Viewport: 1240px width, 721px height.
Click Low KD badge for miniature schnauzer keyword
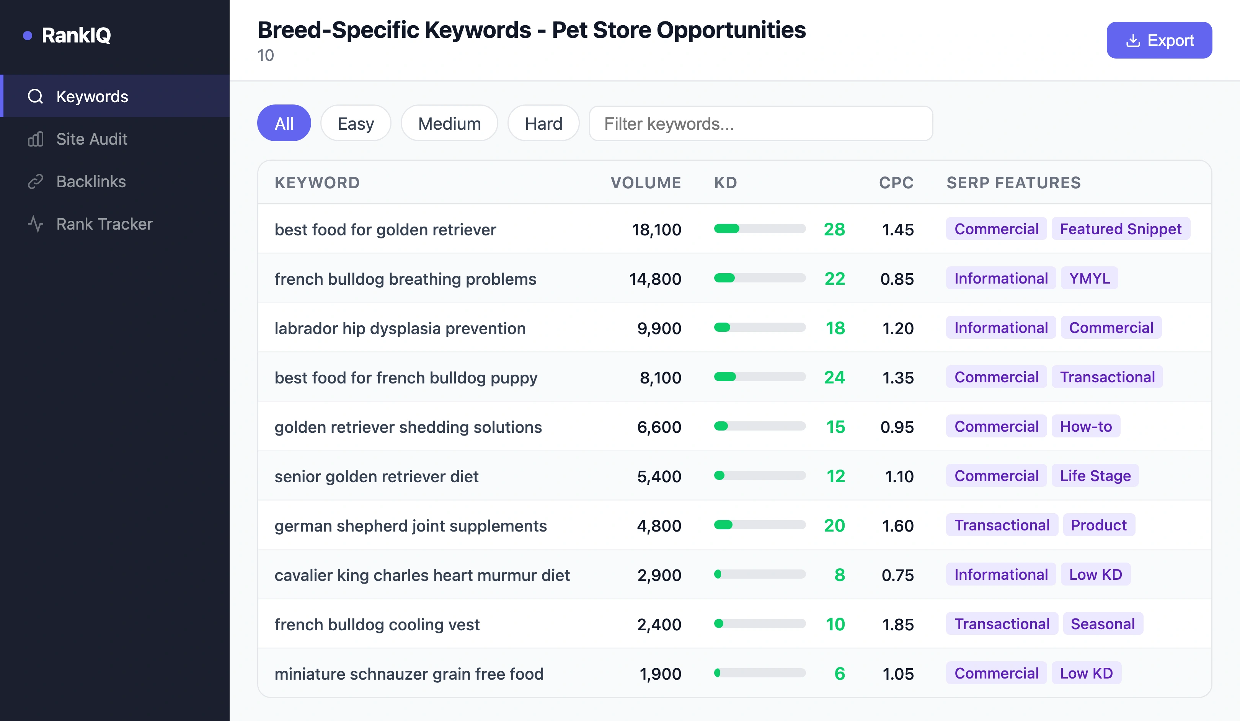pos(1087,673)
